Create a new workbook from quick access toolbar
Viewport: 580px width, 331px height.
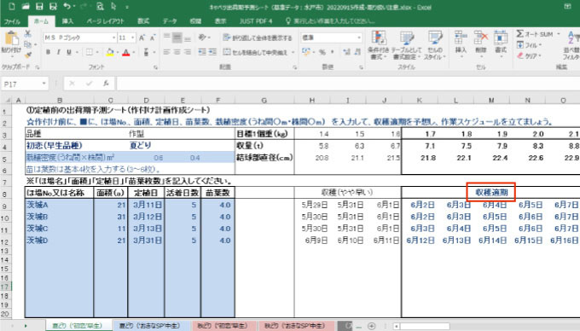point(11,7)
